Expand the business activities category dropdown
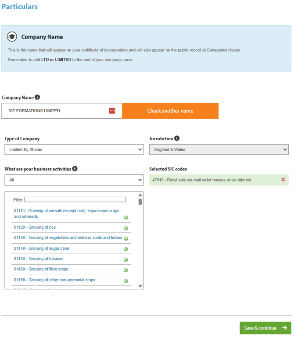294x337 pixels. pyautogui.click(x=74, y=180)
